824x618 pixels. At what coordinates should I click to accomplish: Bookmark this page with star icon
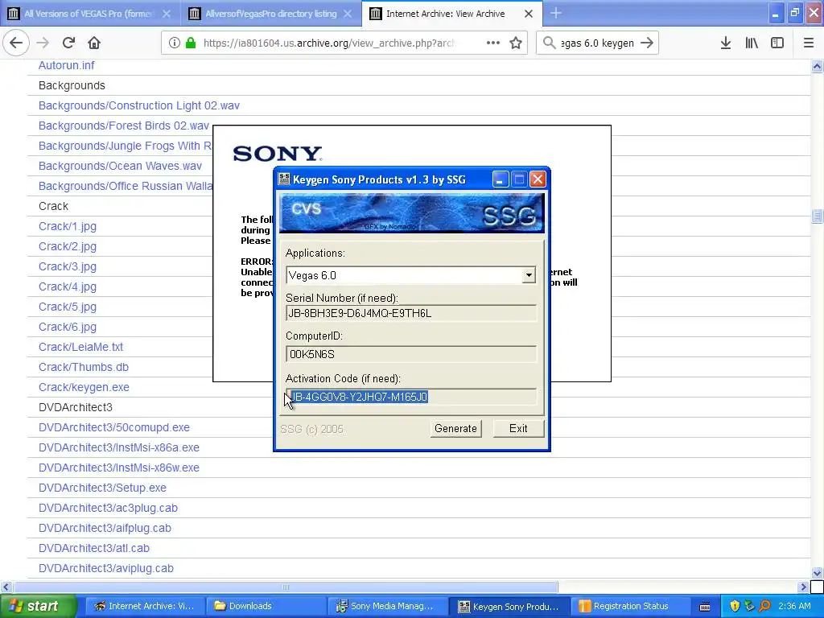516,43
